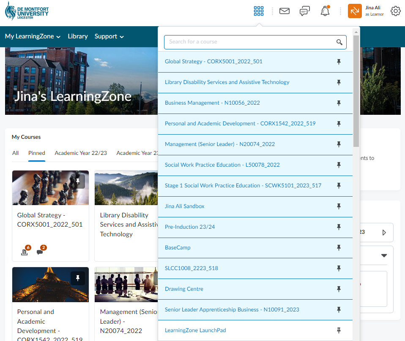Select the Pinned courses tab
Image resolution: width=405 pixels, height=341 pixels.
37,153
